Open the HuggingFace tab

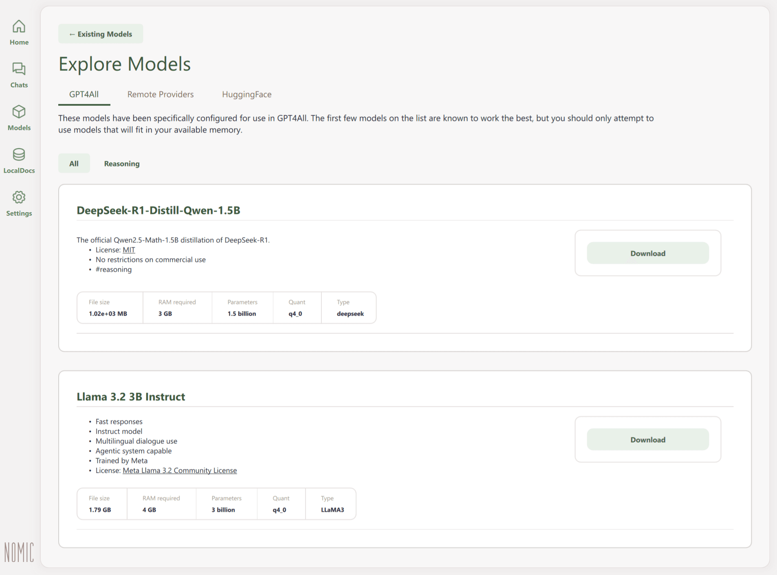tap(247, 94)
